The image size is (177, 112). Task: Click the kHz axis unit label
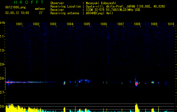pyautogui.click(x=3, y=23)
